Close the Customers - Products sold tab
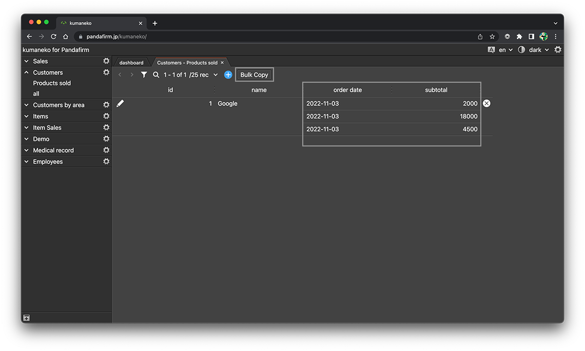The height and width of the screenshot is (351, 585). click(x=222, y=63)
